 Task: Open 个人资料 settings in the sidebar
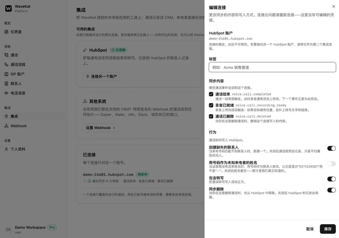34,149
